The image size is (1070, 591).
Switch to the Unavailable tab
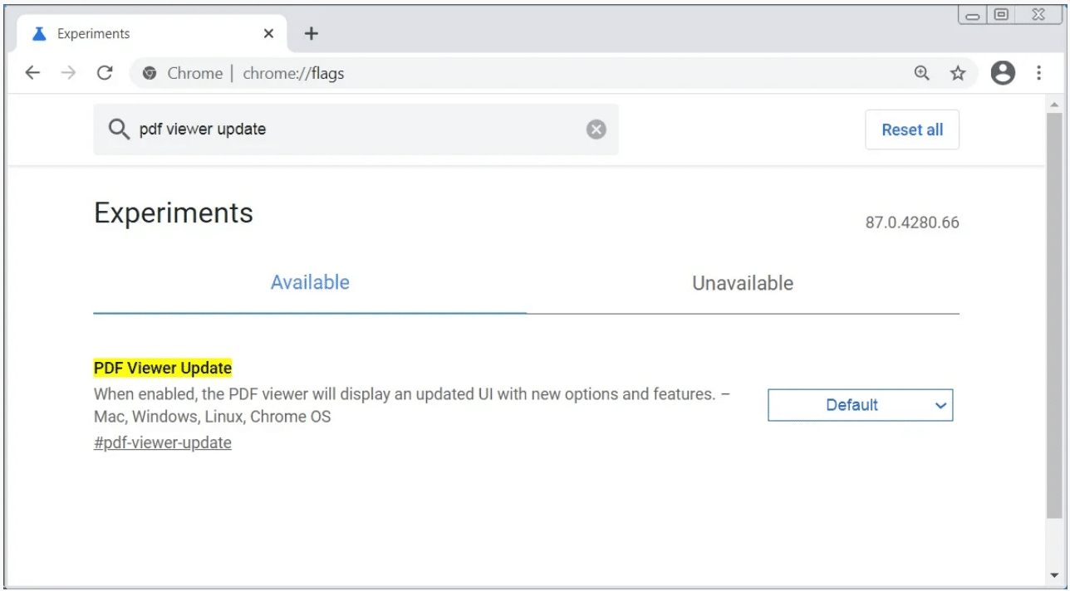(742, 283)
